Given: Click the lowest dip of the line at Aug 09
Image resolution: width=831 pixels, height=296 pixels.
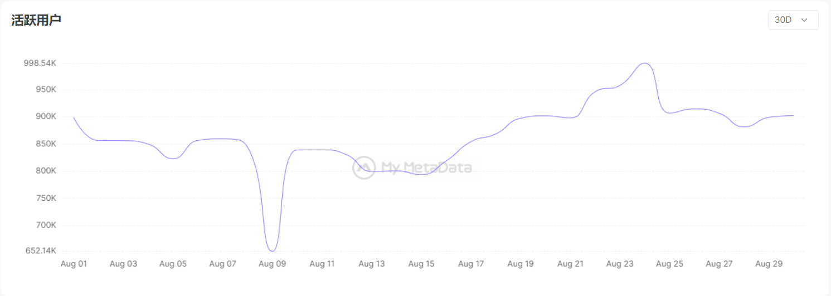Looking at the screenshot, I should point(272,251).
